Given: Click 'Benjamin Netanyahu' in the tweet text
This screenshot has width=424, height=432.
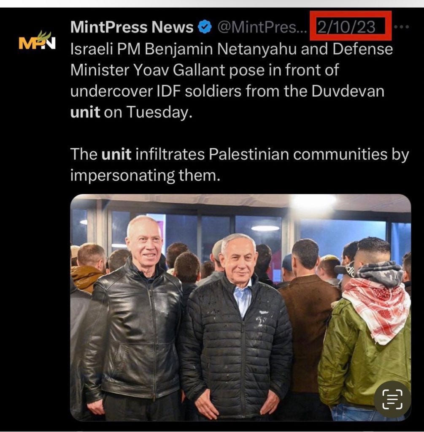Looking at the screenshot, I should click(x=221, y=49).
